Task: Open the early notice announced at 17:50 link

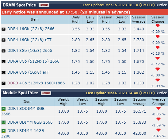Action: click(66, 12)
